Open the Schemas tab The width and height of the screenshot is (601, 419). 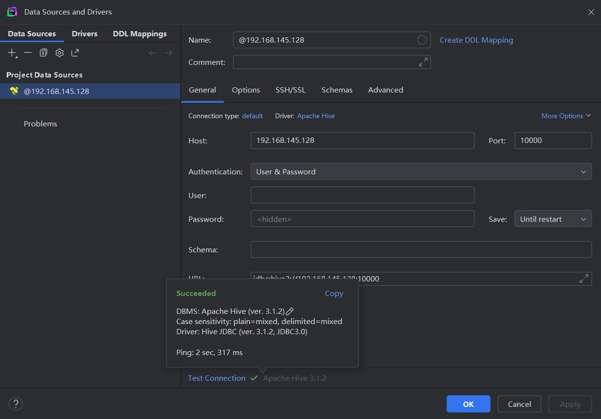click(337, 90)
